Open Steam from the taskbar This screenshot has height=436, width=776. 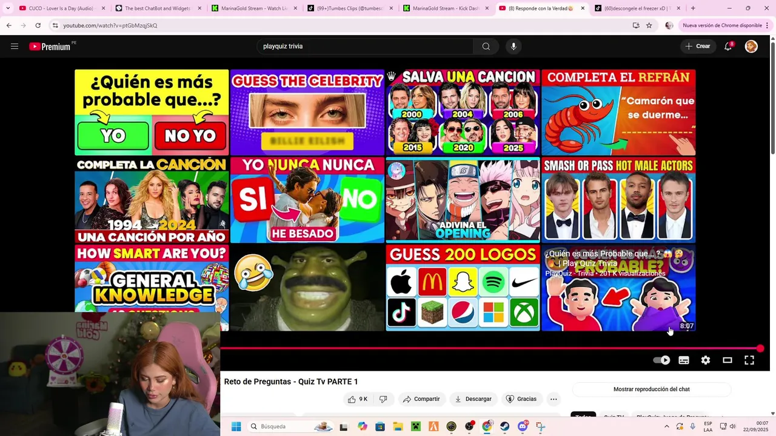pyautogui.click(x=504, y=426)
